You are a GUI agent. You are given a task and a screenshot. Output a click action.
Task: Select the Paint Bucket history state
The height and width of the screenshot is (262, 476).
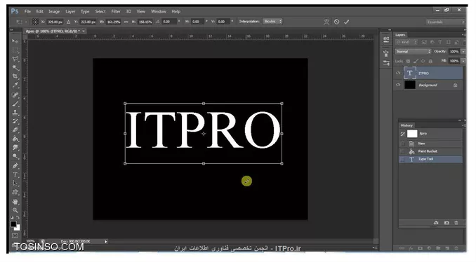(x=430, y=151)
